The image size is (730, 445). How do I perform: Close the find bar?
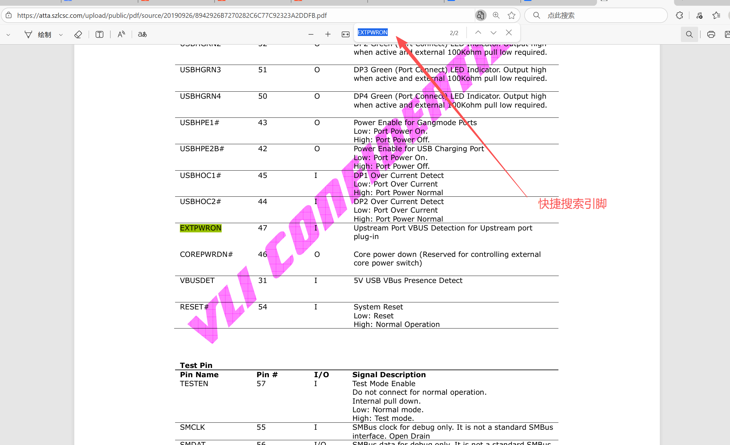(509, 32)
